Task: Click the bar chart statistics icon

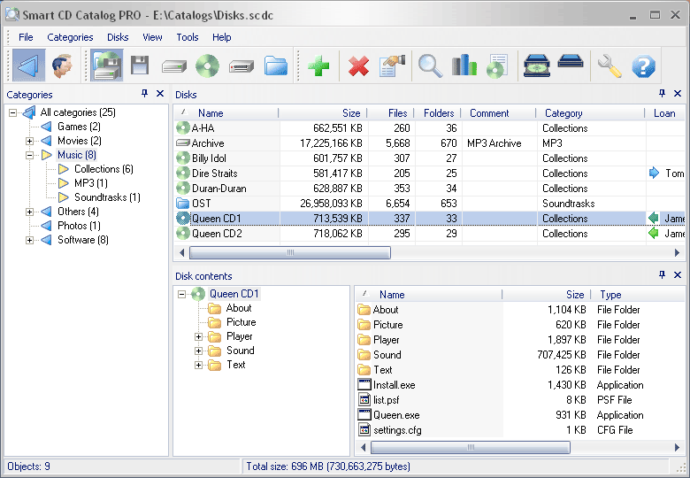Action: (464, 66)
